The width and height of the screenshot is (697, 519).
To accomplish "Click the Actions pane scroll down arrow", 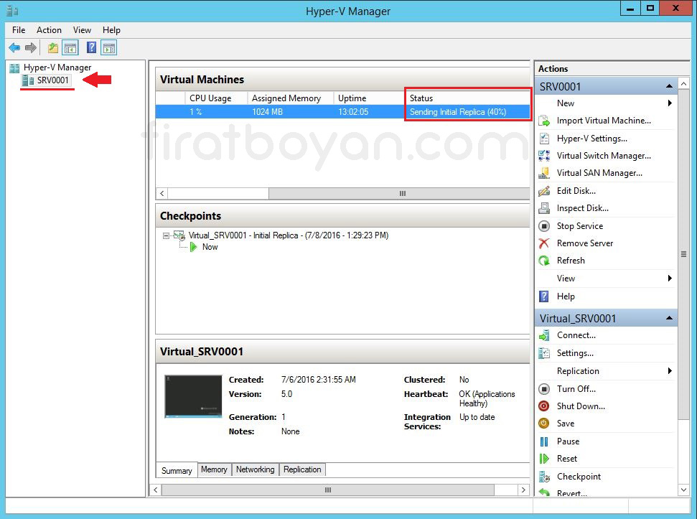I will click(x=683, y=490).
